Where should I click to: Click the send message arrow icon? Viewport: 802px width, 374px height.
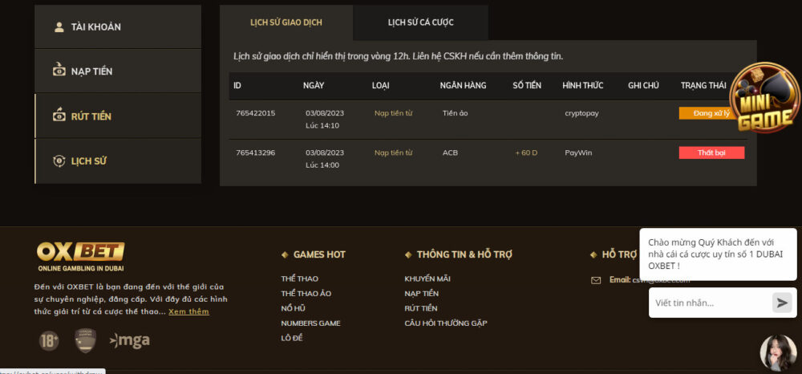point(781,302)
